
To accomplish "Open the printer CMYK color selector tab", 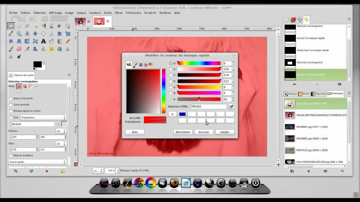I will (x=141, y=65).
